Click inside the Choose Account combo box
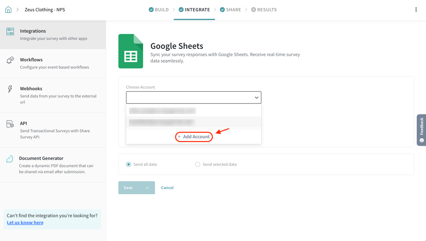The width and height of the screenshot is (426, 241). point(194,97)
